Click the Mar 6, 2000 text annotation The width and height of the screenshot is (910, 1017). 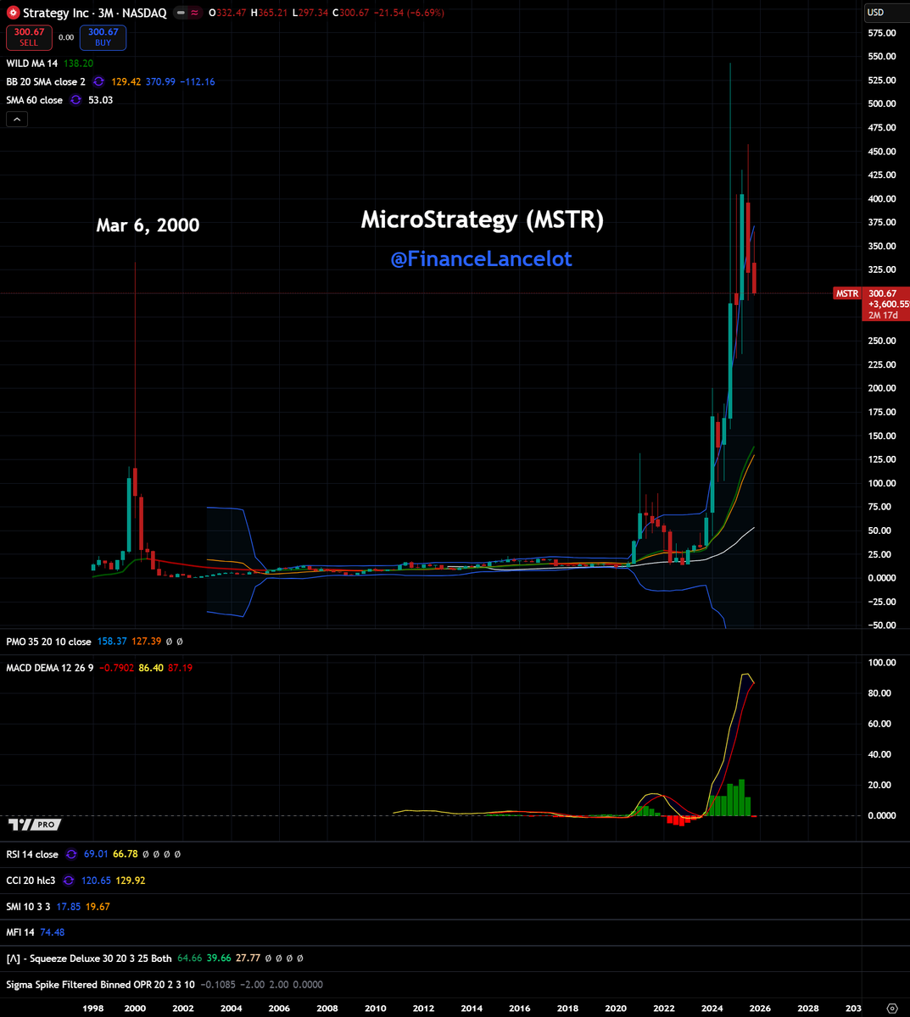point(148,225)
